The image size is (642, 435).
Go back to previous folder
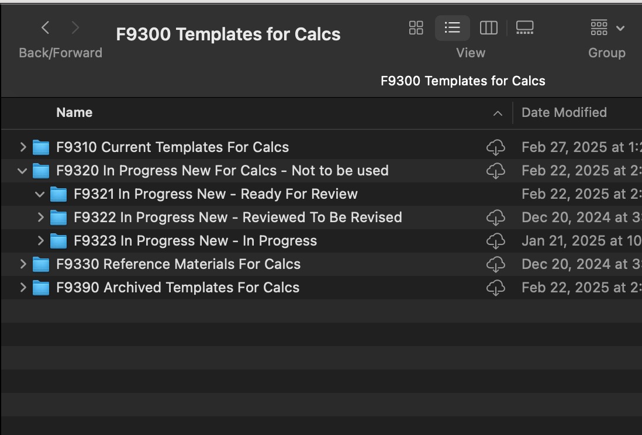(45, 27)
